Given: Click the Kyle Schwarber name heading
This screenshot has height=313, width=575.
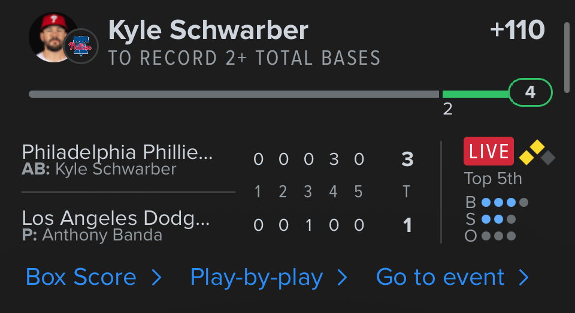Looking at the screenshot, I should coord(208,30).
